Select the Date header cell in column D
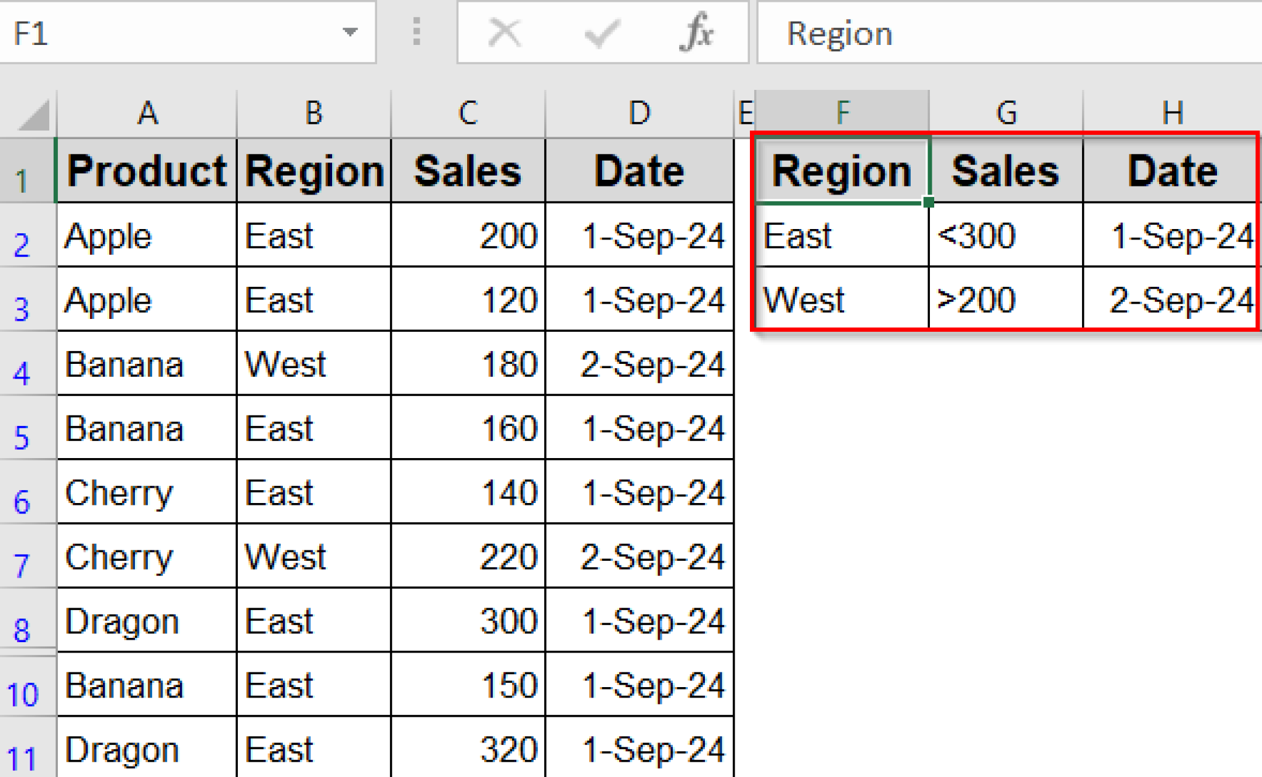This screenshot has width=1262, height=777. click(x=638, y=170)
